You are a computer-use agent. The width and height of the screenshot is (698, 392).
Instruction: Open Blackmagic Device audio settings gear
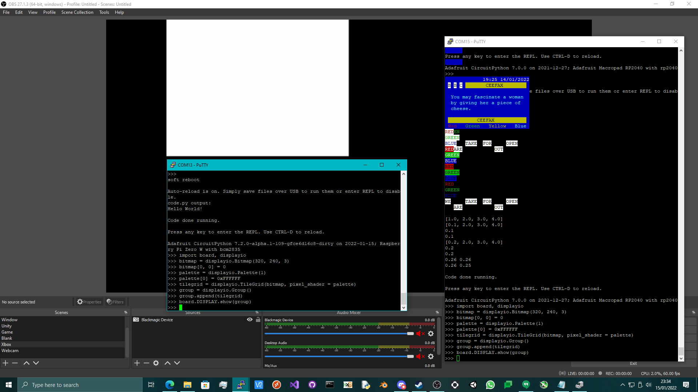pyautogui.click(x=431, y=334)
